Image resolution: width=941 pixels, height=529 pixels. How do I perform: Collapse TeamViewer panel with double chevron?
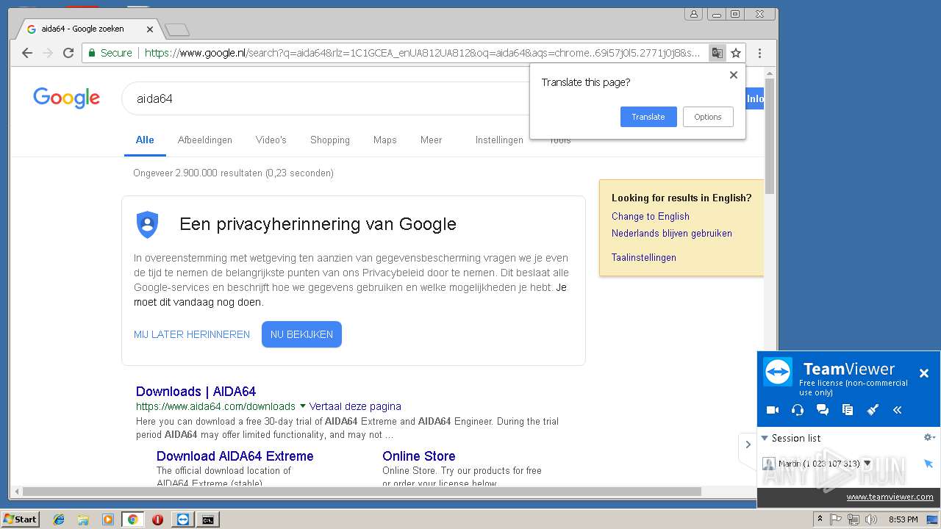pyautogui.click(x=897, y=410)
